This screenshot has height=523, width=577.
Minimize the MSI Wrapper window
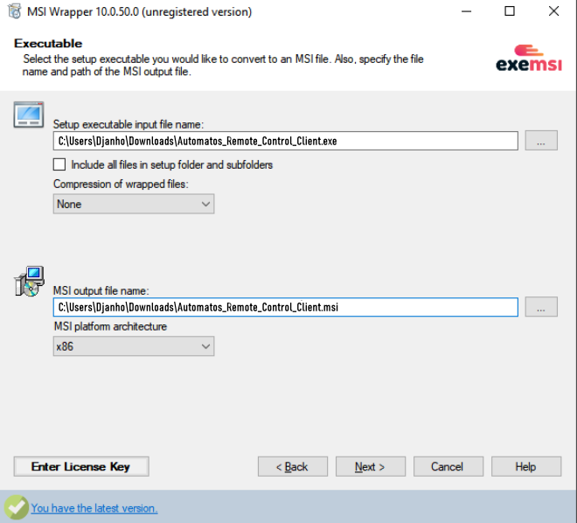point(466,11)
